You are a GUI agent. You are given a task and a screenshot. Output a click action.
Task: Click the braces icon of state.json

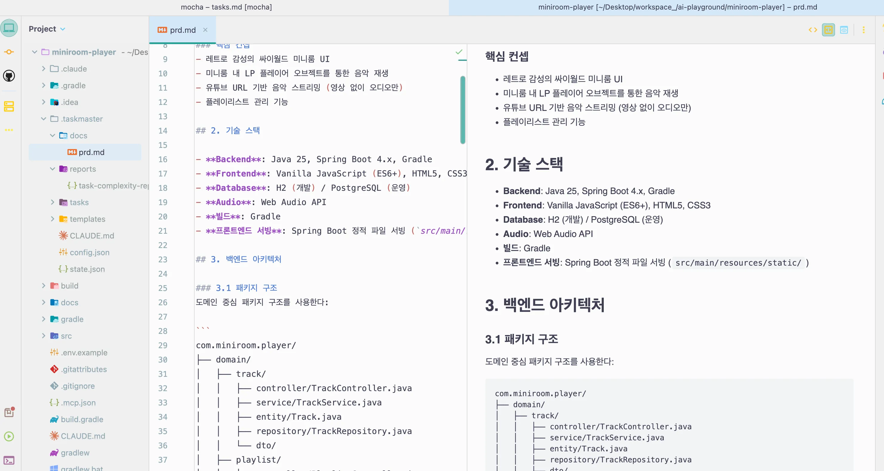pos(63,269)
